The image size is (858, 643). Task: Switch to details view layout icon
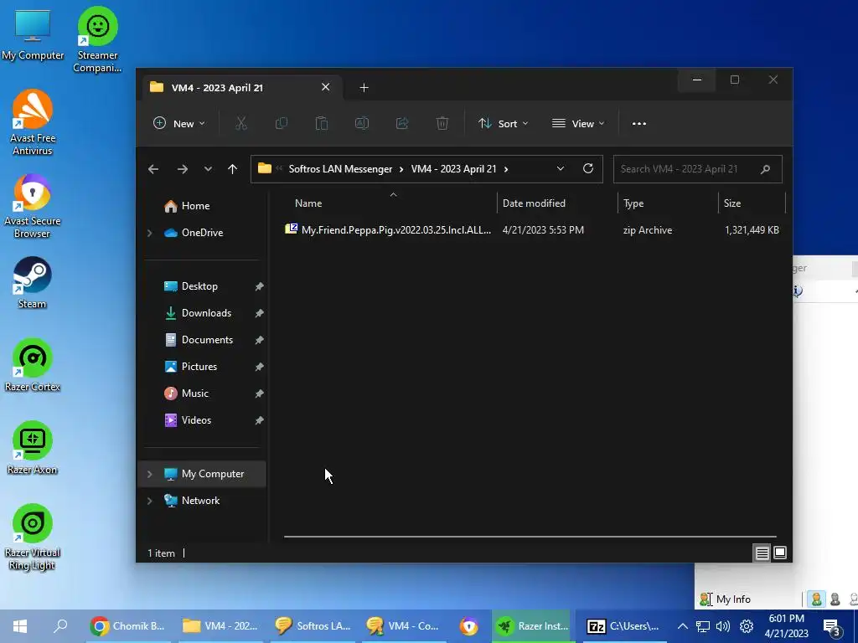762,553
